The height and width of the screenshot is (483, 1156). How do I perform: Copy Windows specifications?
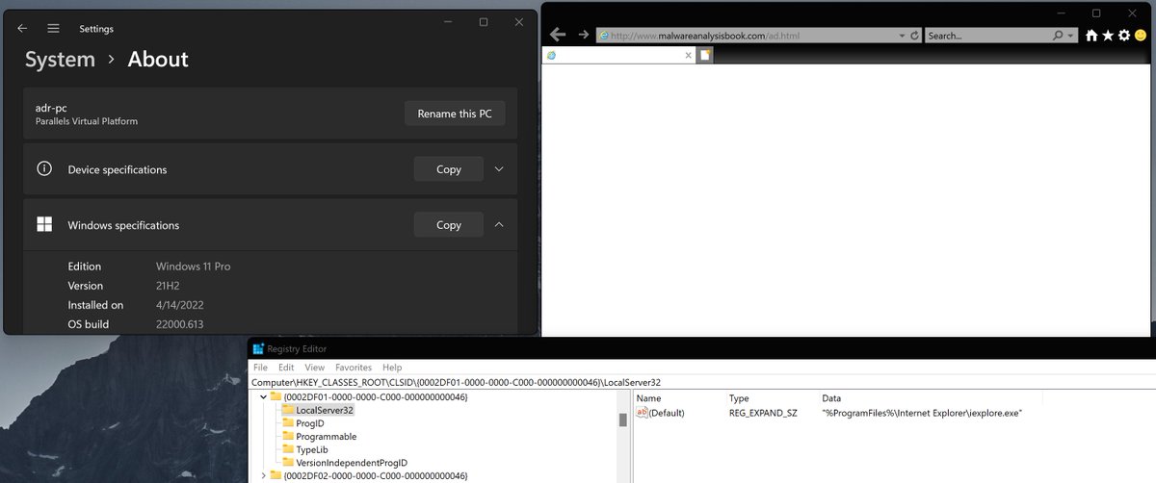coord(449,225)
